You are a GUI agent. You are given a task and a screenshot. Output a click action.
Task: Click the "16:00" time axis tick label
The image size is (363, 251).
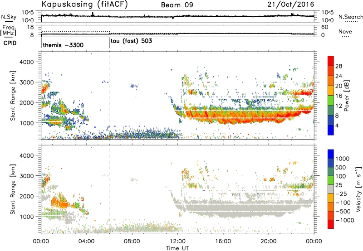point(223,241)
